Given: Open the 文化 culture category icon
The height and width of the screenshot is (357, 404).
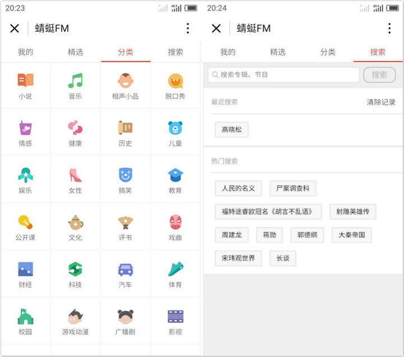Looking at the screenshot, I should (76, 222).
